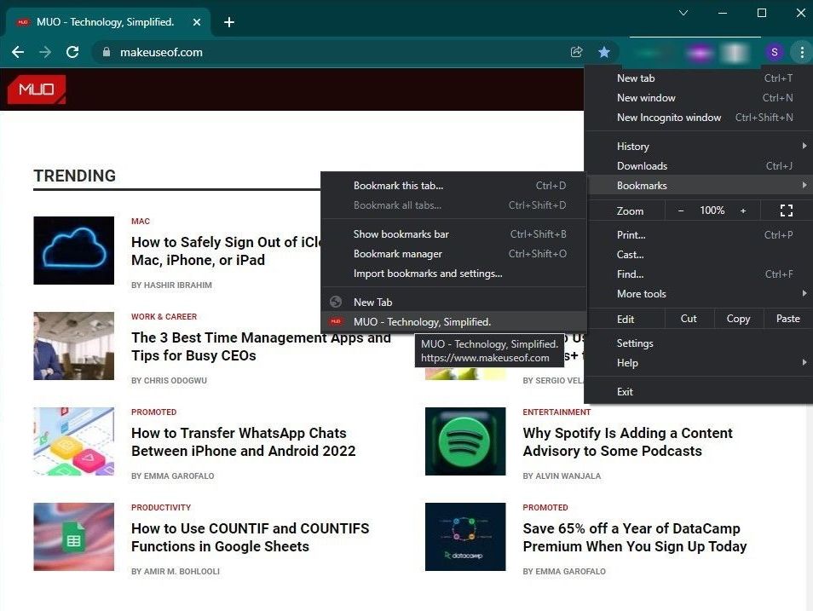This screenshot has width=813, height=611.
Task: Select Find... menu entry
Action: [x=699, y=274]
